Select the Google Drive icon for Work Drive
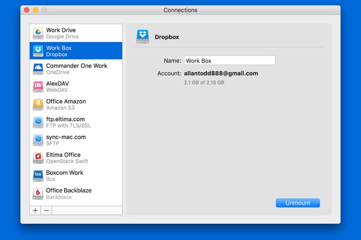The width and height of the screenshot is (361, 240). [38, 33]
